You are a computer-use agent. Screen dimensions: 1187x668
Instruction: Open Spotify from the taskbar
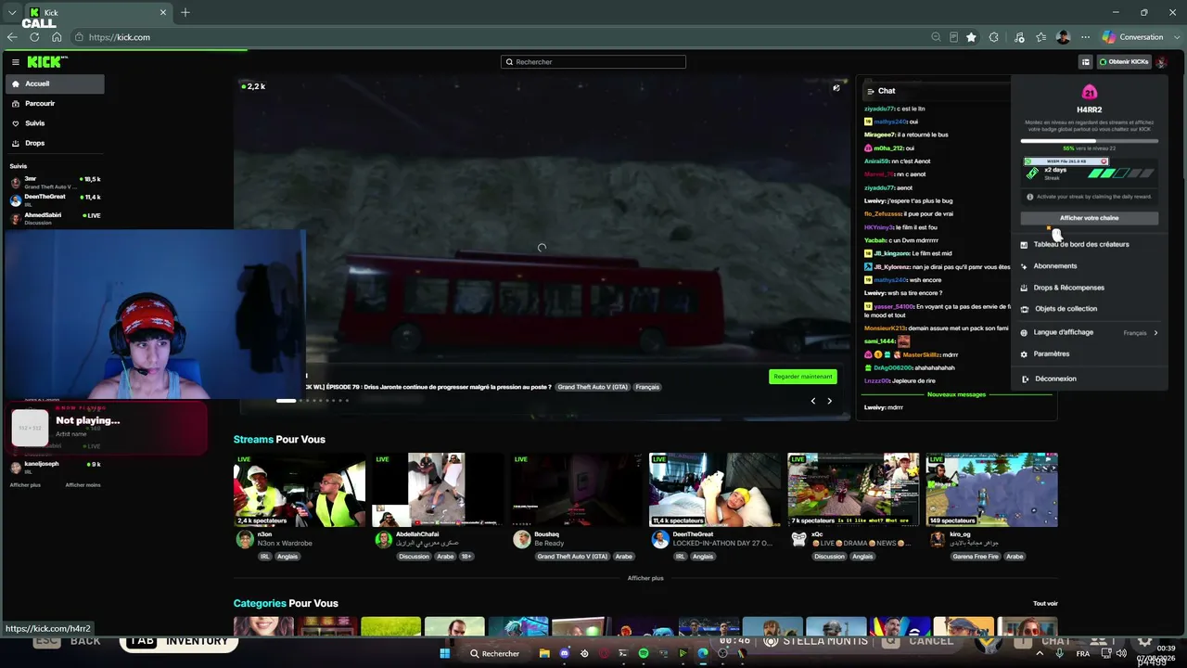coord(644,653)
